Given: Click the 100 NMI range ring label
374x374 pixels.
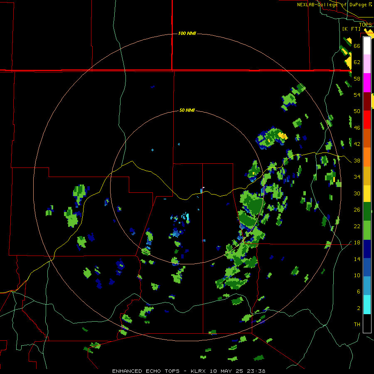Looking at the screenshot, I should click(187, 33).
